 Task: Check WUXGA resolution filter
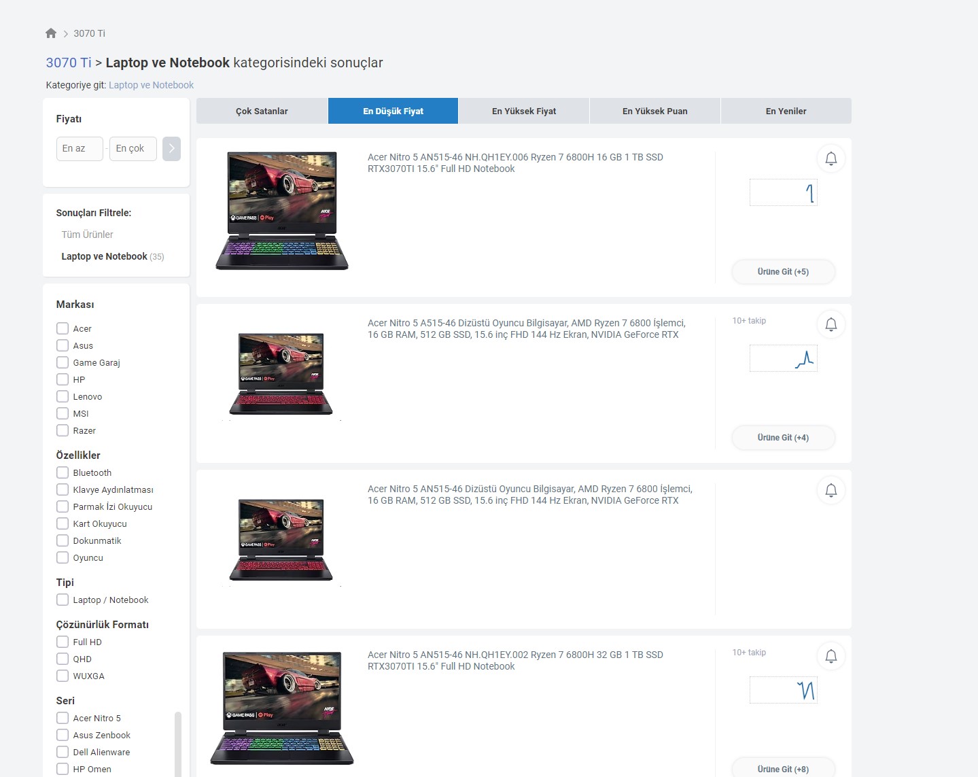click(x=63, y=676)
